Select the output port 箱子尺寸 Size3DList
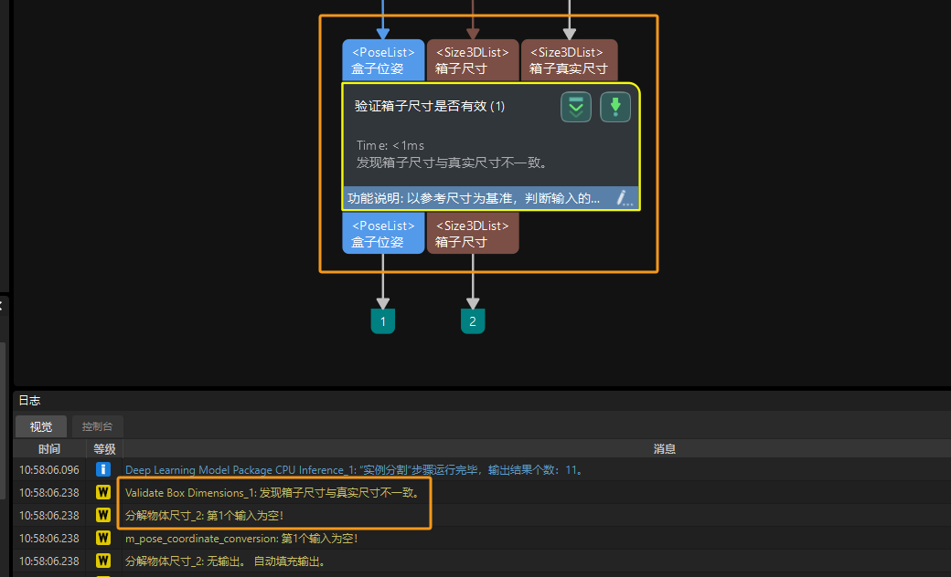The height and width of the screenshot is (577, 951). (x=473, y=233)
